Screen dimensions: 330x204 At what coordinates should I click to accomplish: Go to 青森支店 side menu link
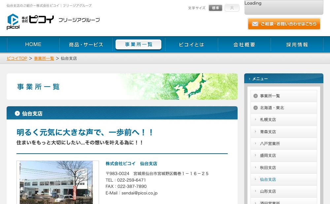click(284, 132)
